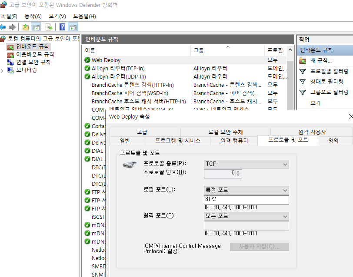
Task: Decrease the protocol number spinner
Action: [x=238, y=175]
